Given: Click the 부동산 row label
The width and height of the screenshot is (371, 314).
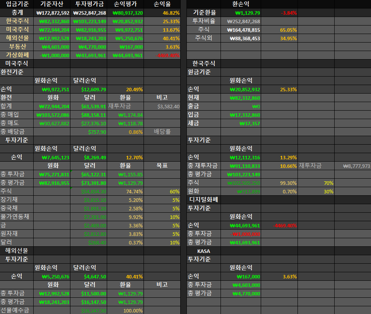Looking at the screenshot, I should (17, 47).
